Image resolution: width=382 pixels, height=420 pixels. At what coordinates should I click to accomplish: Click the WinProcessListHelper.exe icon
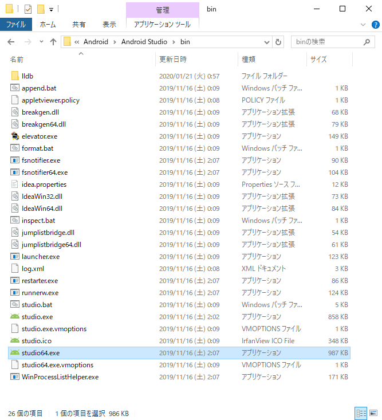click(15, 376)
